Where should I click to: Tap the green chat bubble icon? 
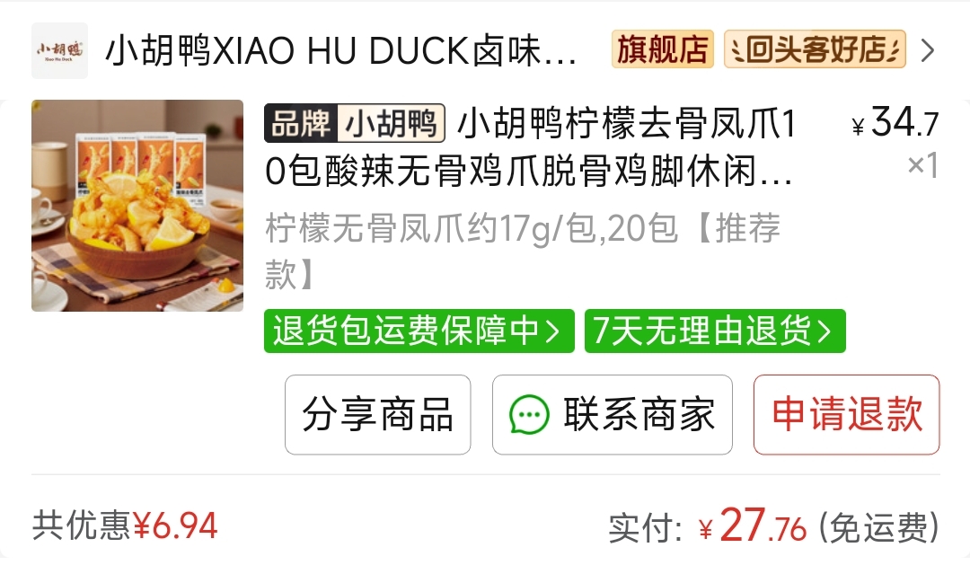pos(529,415)
